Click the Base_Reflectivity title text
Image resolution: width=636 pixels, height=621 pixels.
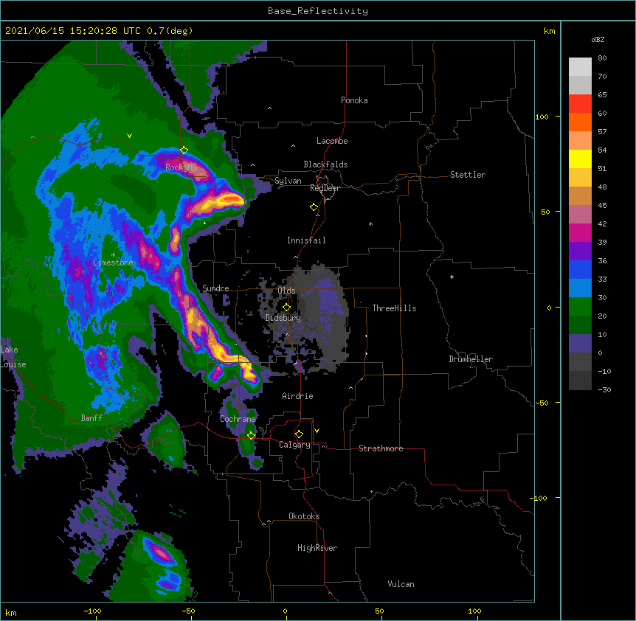click(x=318, y=11)
